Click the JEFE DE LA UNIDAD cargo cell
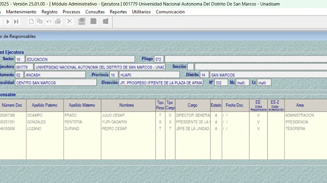Image resolution: width=327 pixels, height=183 pixels. coord(193,128)
